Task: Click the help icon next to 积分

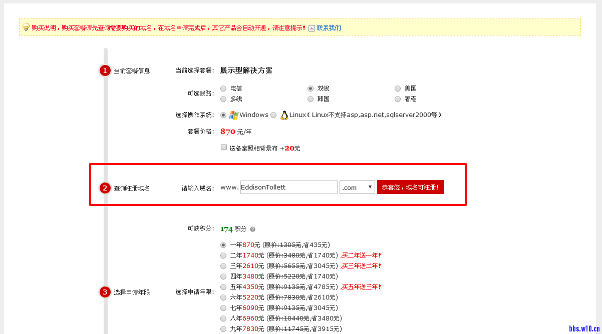Action: (252, 229)
